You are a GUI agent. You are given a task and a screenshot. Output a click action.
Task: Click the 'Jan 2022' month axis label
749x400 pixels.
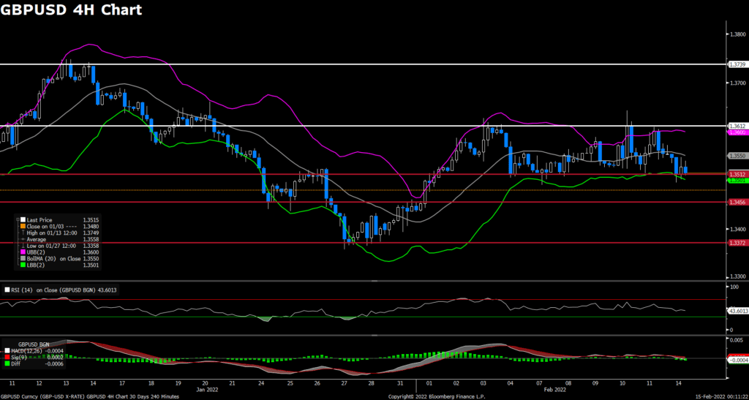point(206,390)
